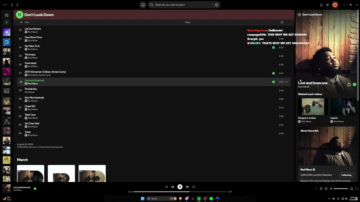Open more options in Now Playing panel
360x202 pixels.
(348, 15)
